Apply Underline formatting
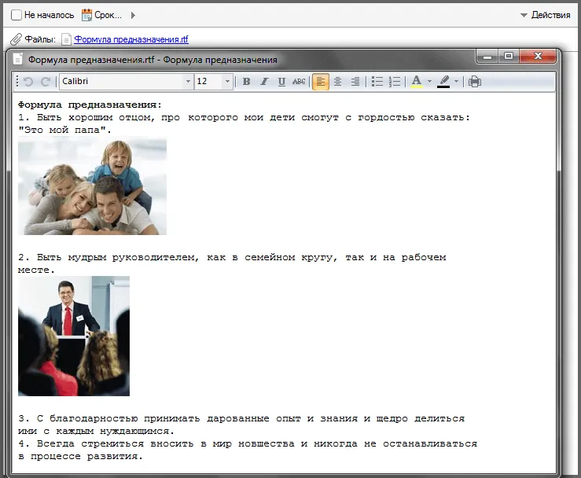This screenshot has height=478, width=581. point(281,82)
